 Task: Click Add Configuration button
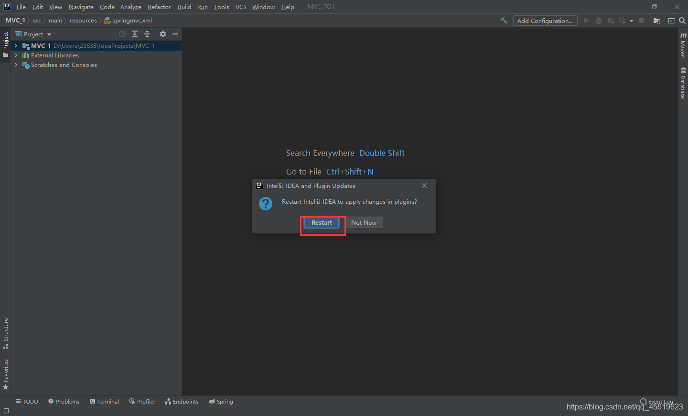tap(545, 21)
